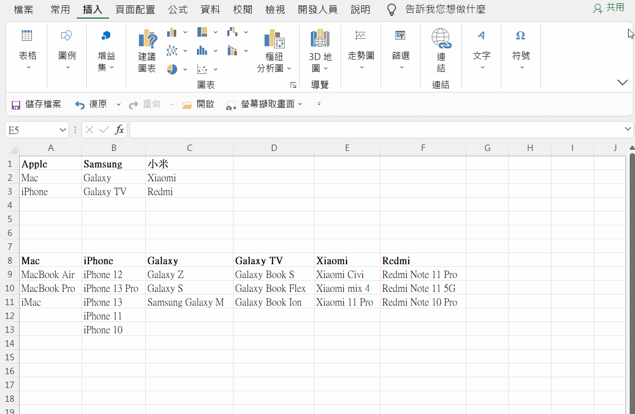Expand the waterfall chart dropdown arrow

(x=246, y=32)
